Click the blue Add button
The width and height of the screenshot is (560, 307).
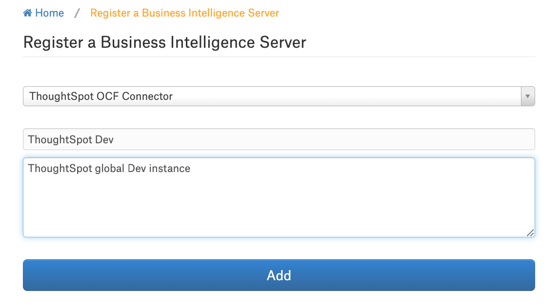[x=279, y=275]
